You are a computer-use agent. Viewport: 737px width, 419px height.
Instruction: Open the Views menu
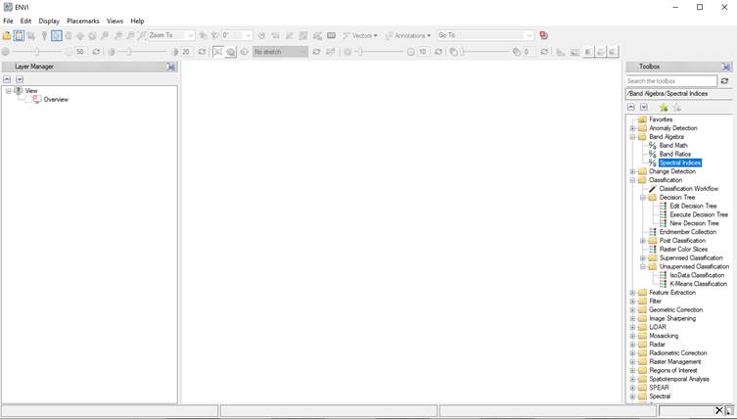[x=115, y=22]
